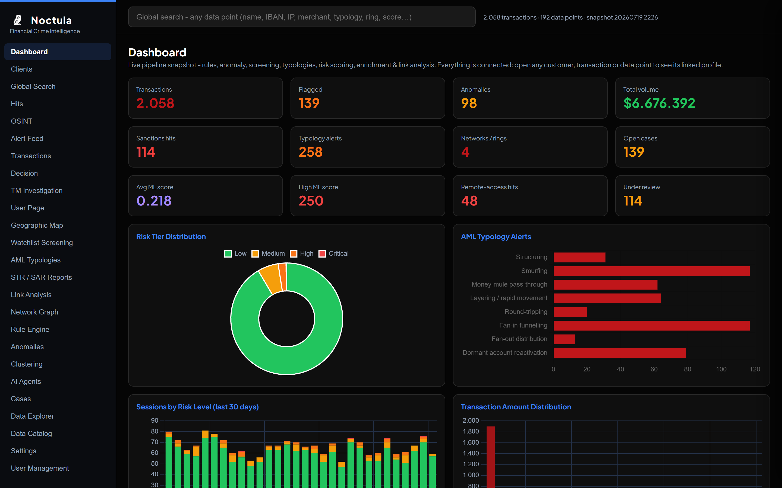This screenshot has width=782, height=488.
Task: Open the Rule Engine
Action: point(58,329)
